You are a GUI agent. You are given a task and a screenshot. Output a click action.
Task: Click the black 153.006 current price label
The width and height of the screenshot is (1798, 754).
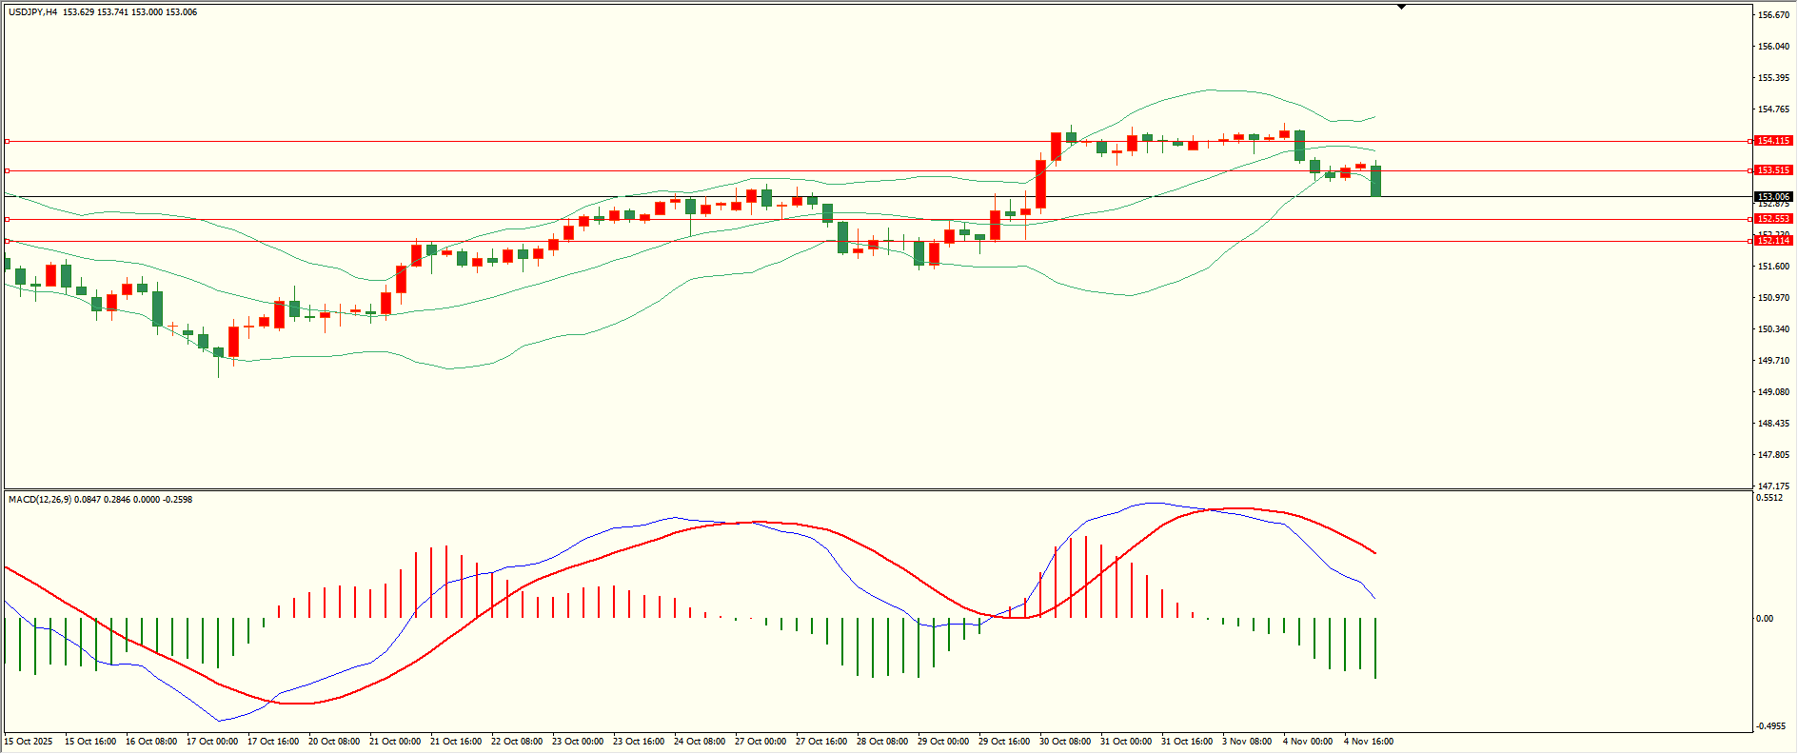click(x=1773, y=197)
